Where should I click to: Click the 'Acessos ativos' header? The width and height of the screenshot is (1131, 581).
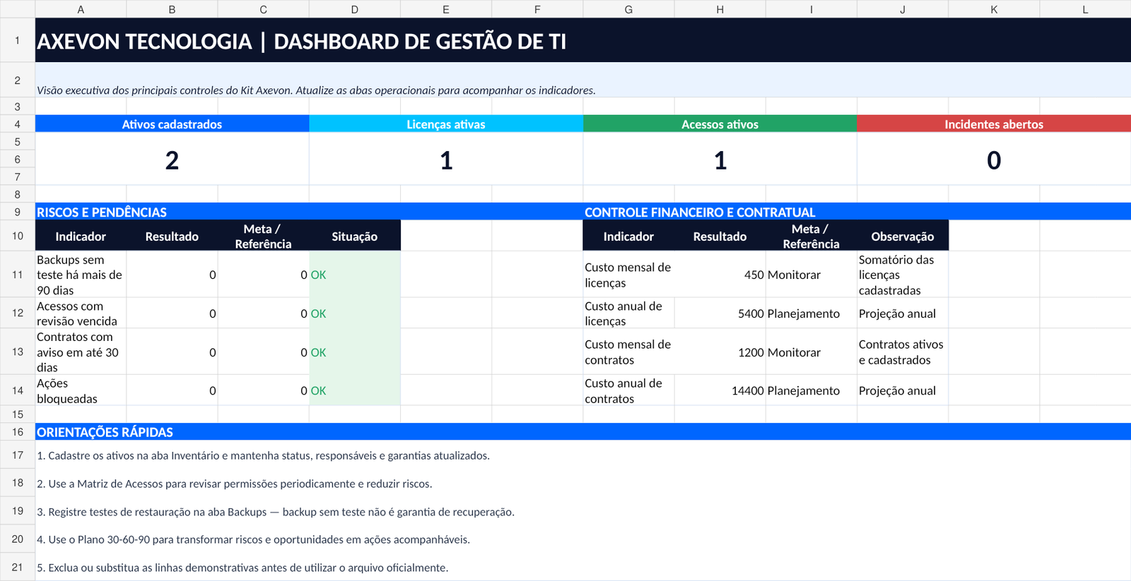pyautogui.click(x=720, y=124)
